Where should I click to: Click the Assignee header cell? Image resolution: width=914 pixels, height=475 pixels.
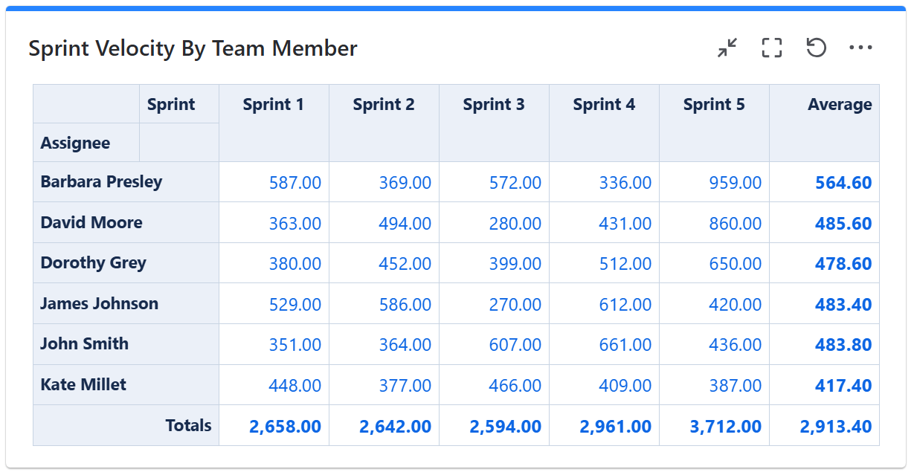[x=75, y=143]
